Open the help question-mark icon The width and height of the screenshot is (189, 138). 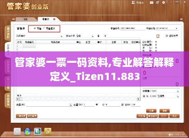163,2
